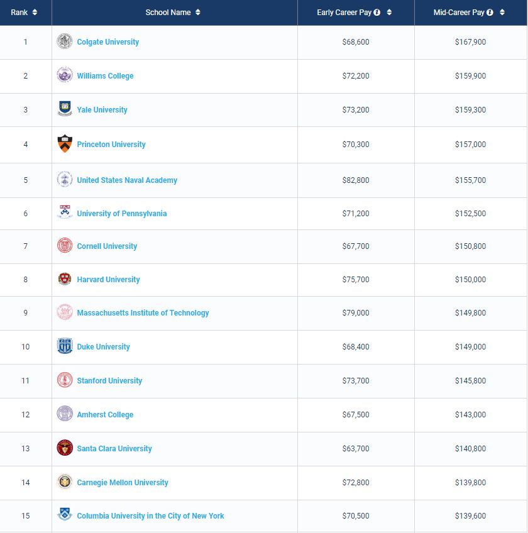Click the Mid-Career Pay info icon
Viewport: 528px width, 533px height.
[x=490, y=12]
